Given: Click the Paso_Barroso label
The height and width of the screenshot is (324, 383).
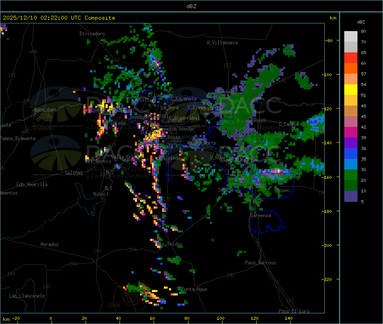Looking at the screenshot, I should pyautogui.click(x=260, y=263).
